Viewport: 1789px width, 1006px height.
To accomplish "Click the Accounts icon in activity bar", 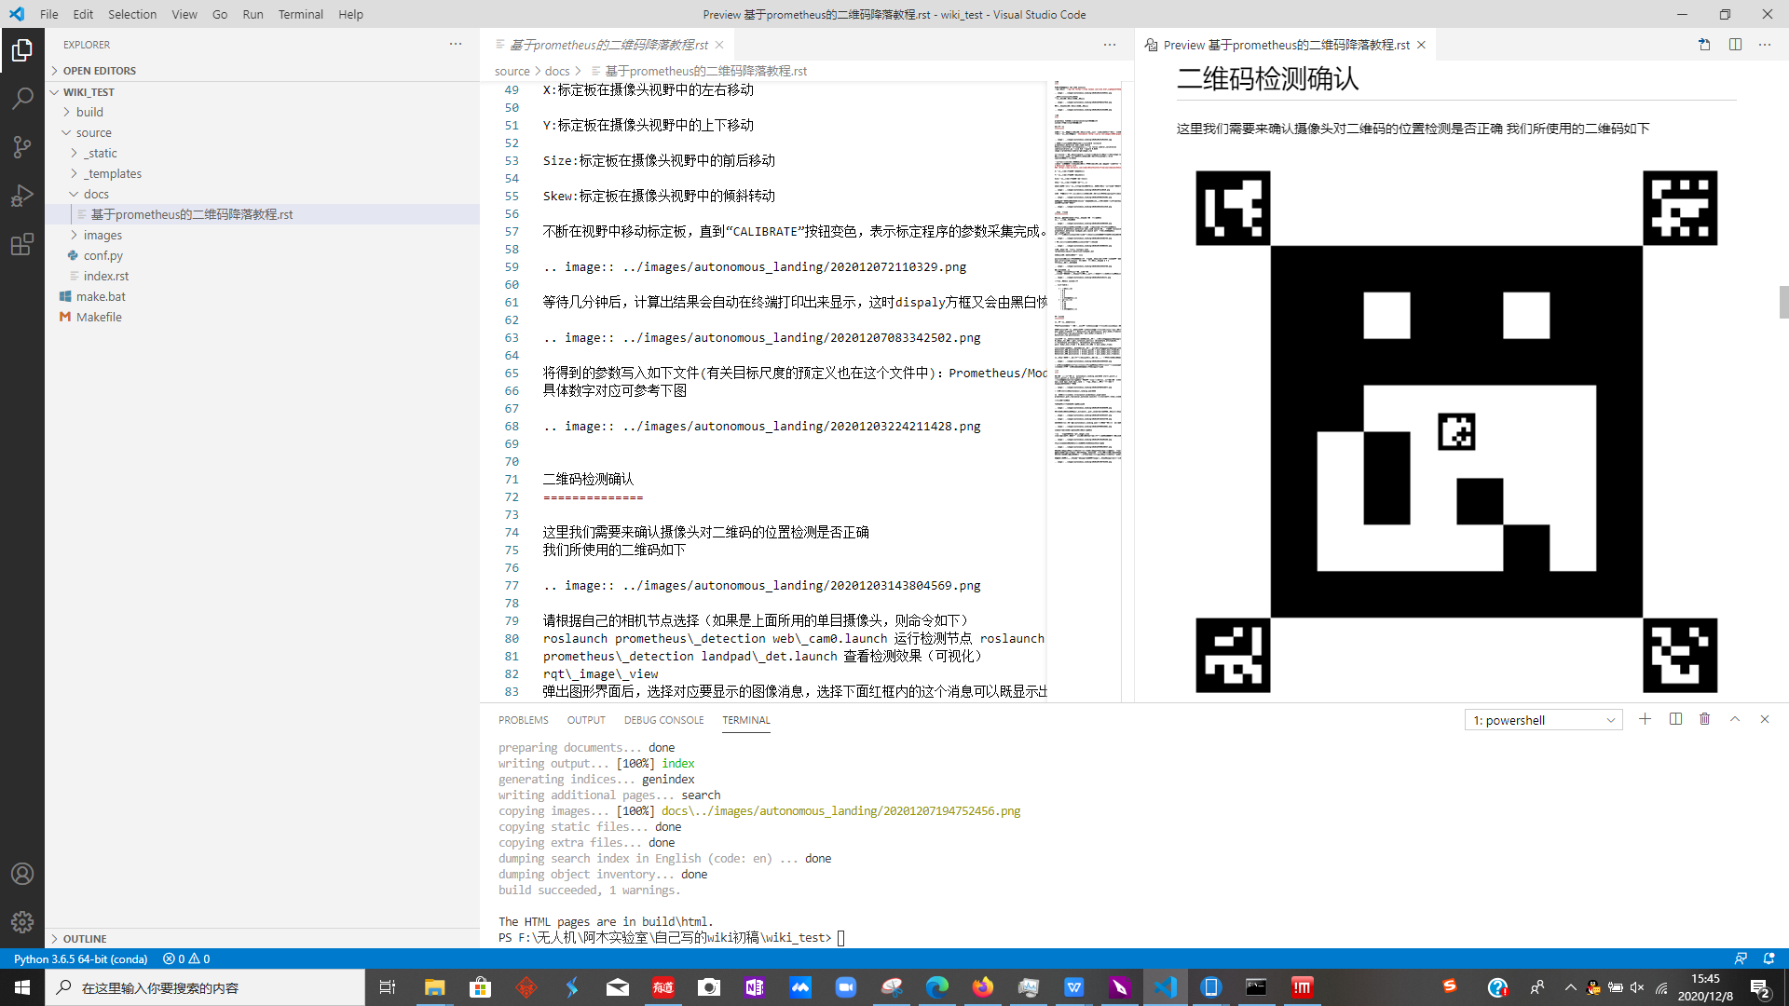I will (22, 874).
